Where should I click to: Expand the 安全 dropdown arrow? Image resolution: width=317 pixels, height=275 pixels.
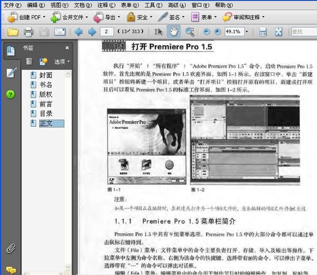click(x=151, y=17)
